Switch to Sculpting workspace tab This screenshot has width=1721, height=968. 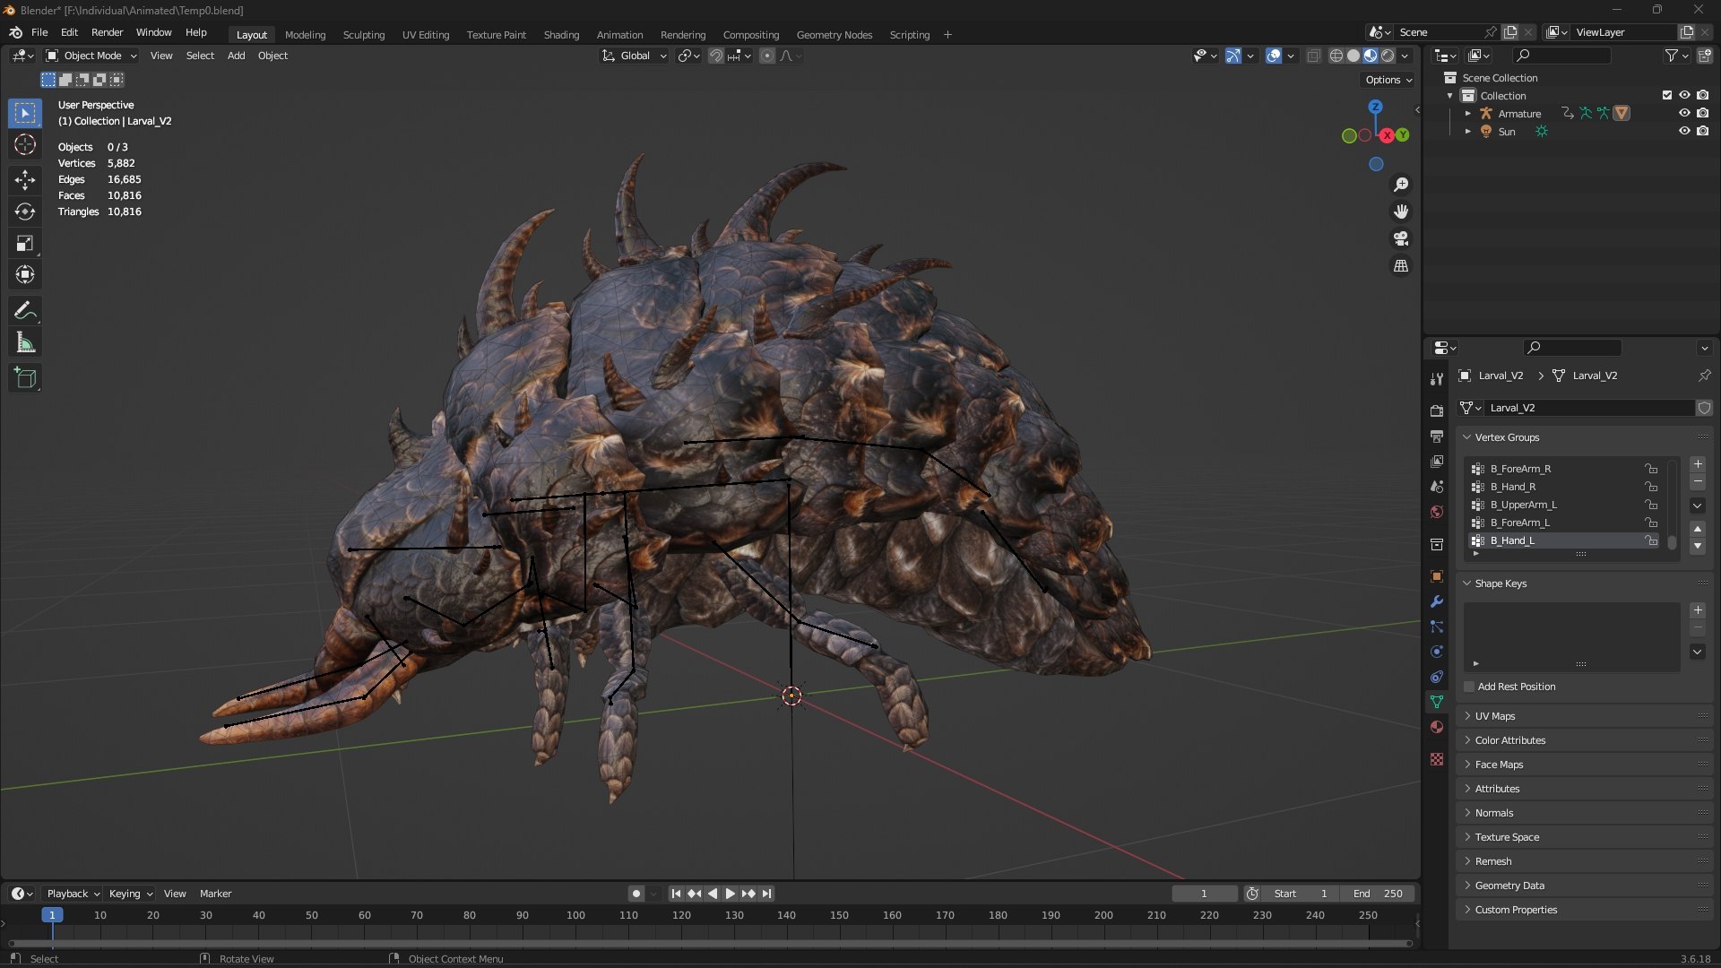coord(364,35)
